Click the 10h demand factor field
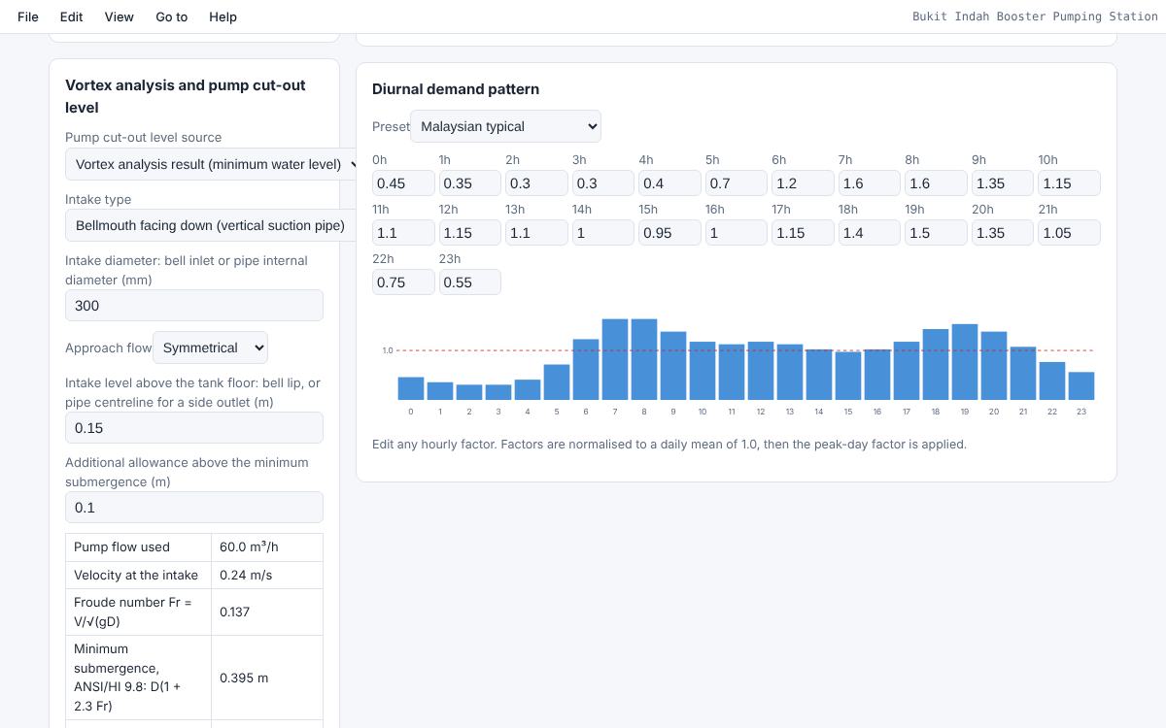This screenshot has width=1166, height=728. (1069, 182)
